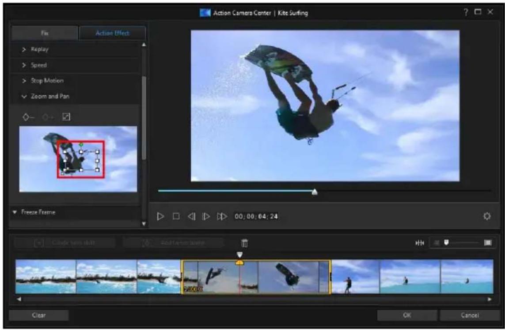
Task: Click the timeline zoom slider handle
Action: (x=446, y=243)
